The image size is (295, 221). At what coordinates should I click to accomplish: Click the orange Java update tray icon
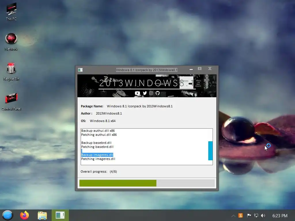(241, 216)
